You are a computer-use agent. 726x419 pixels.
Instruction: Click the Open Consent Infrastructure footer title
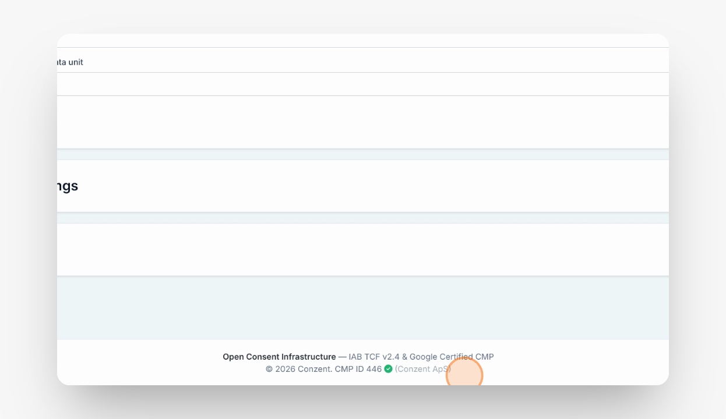coord(279,357)
